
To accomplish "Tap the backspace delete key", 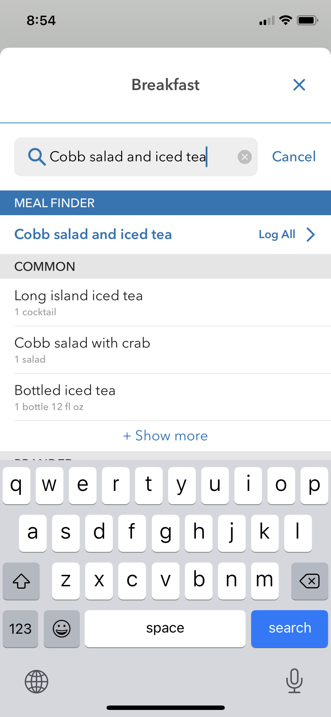I will pos(310,581).
